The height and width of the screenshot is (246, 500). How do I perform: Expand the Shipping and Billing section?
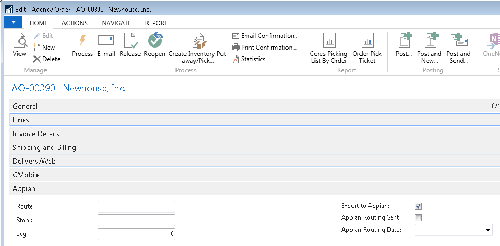pos(44,148)
